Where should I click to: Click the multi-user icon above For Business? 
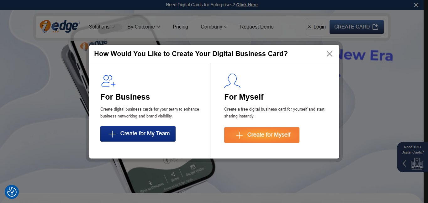(x=108, y=81)
